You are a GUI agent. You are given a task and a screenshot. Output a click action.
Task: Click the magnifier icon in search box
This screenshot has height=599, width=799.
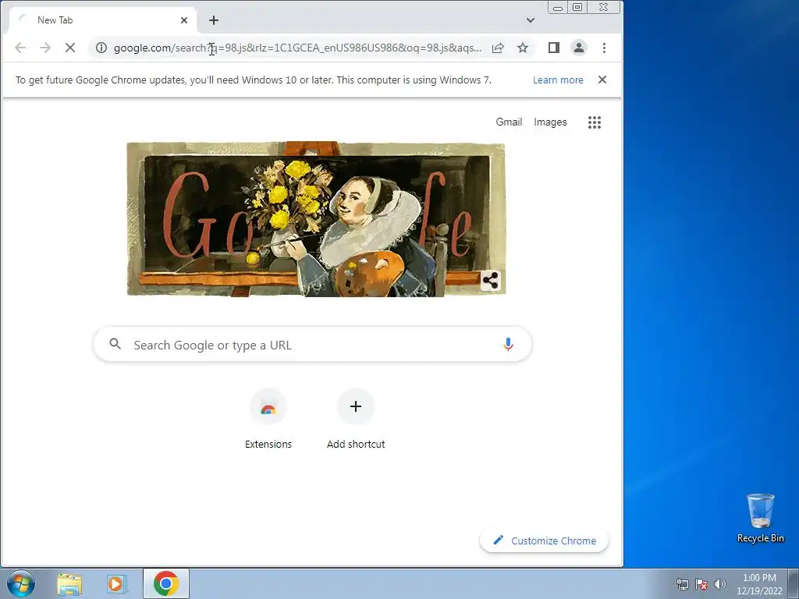tap(115, 344)
